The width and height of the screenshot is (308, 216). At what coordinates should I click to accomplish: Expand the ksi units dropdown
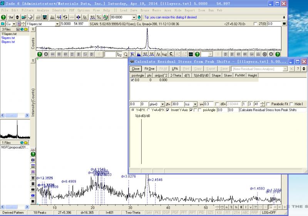coord(195,104)
